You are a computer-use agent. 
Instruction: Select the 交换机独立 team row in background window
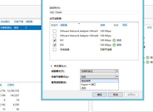pyautogui.click(x=21, y=28)
